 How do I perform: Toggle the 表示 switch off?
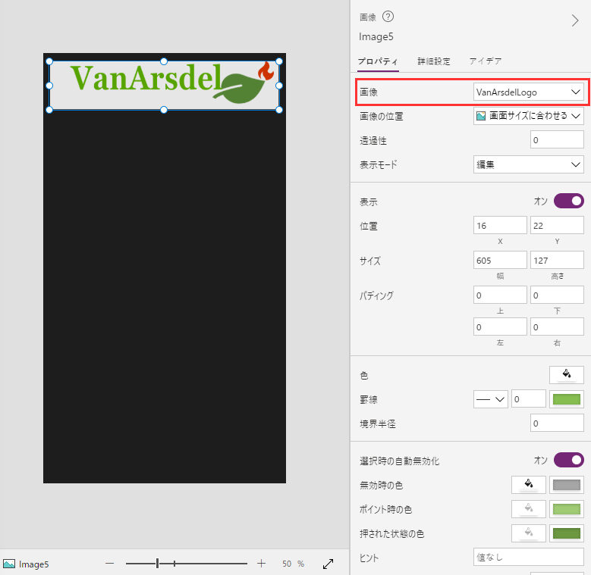[568, 201]
